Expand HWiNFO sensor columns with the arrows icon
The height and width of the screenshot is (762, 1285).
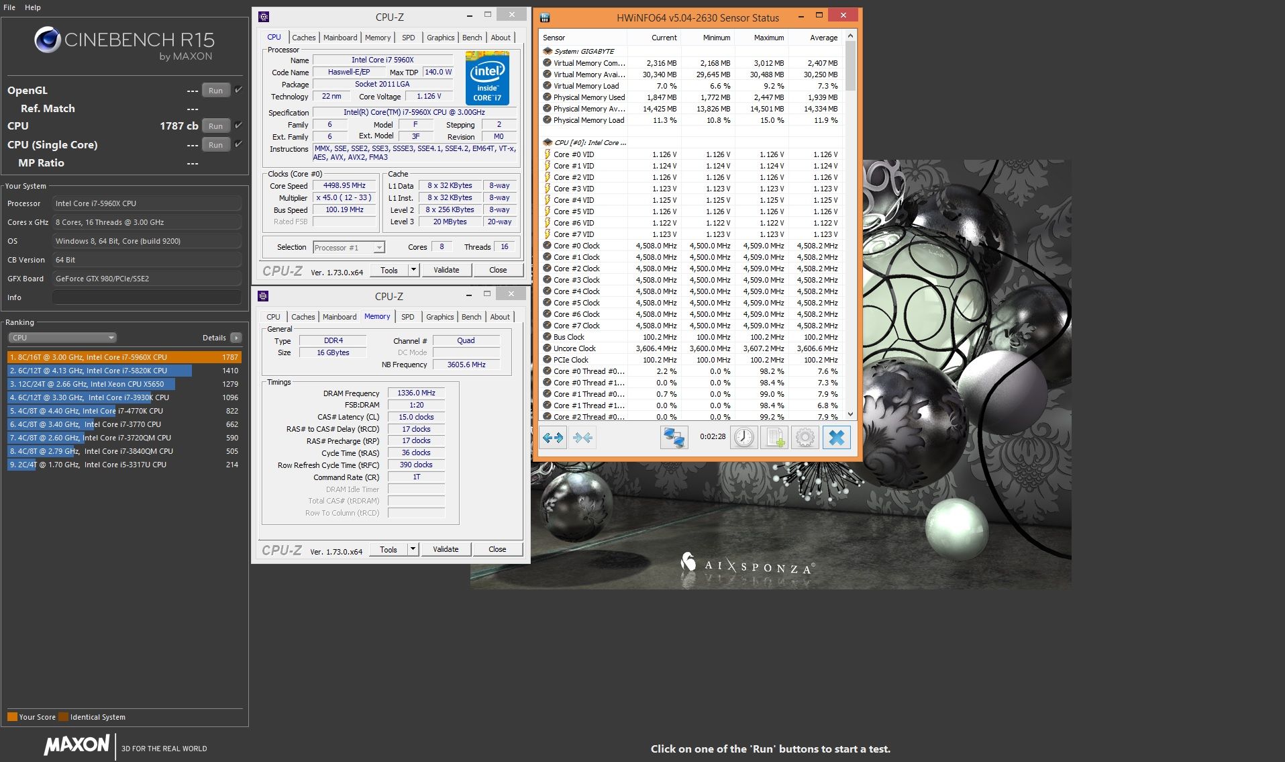(553, 438)
